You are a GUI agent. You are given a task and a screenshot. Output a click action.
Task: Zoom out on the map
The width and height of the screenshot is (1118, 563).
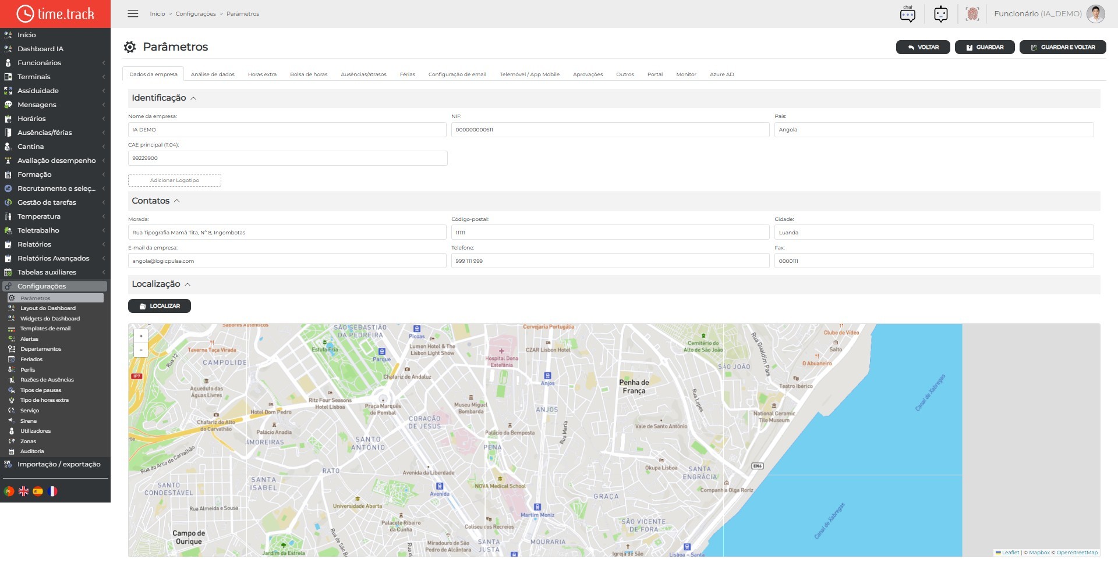tap(141, 350)
